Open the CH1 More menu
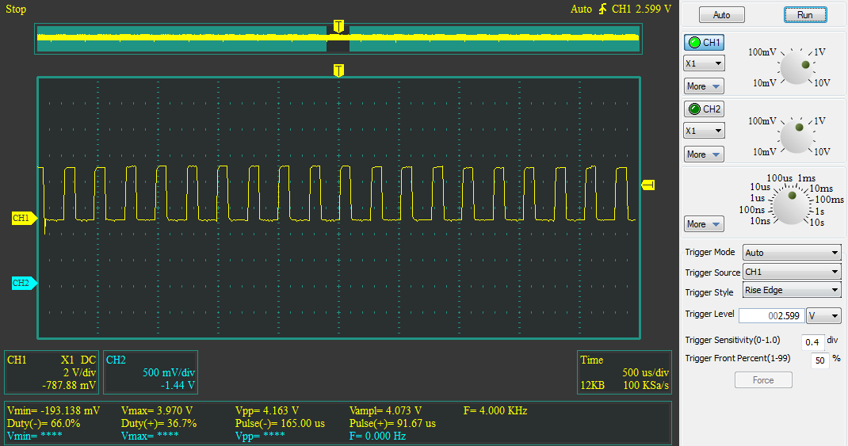Image resolution: width=848 pixels, height=446 pixels. point(704,86)
